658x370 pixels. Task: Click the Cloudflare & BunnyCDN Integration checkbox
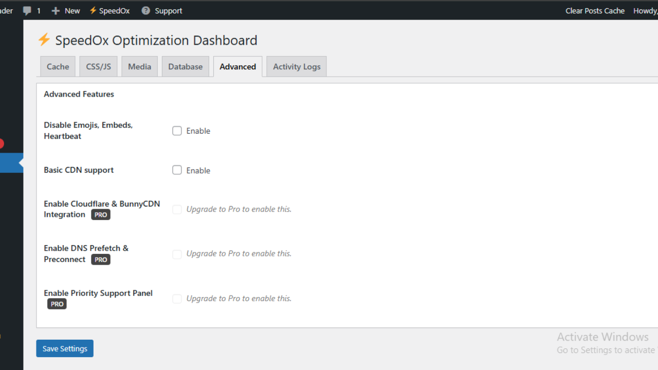[177, 209]
